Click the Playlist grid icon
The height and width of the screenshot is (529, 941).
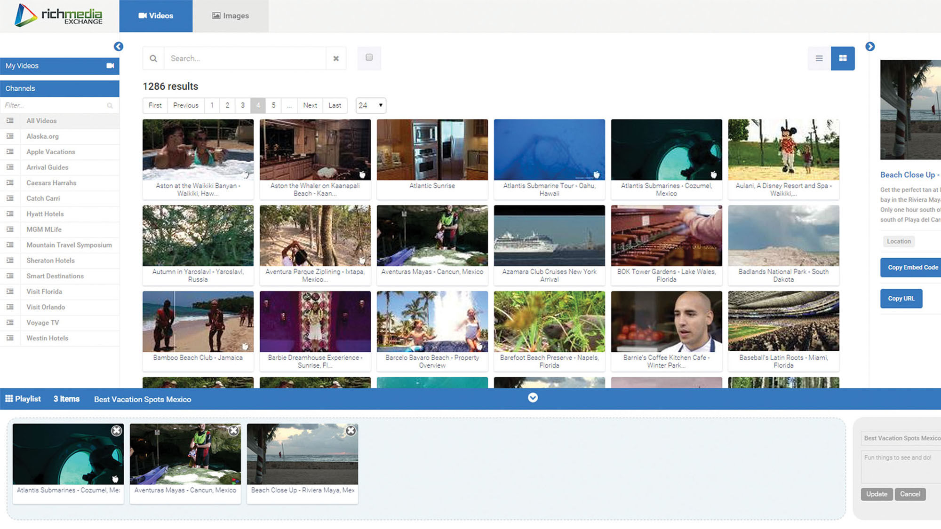9,399
